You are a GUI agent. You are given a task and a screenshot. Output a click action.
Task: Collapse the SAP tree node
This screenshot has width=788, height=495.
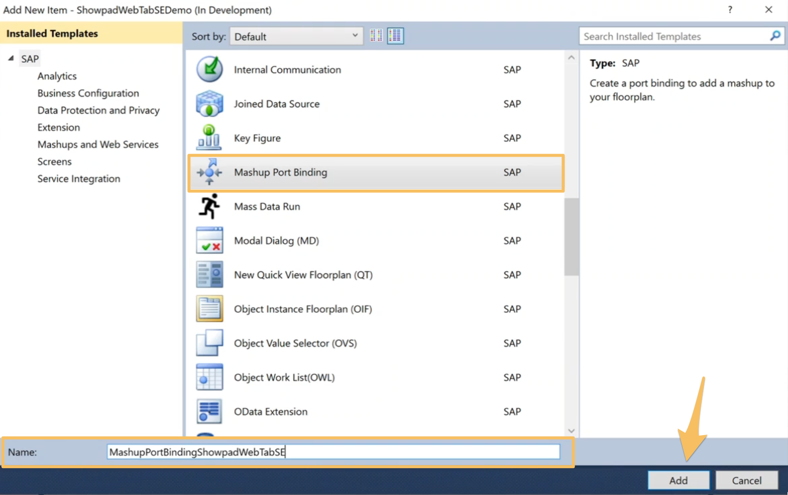(11, 58)
